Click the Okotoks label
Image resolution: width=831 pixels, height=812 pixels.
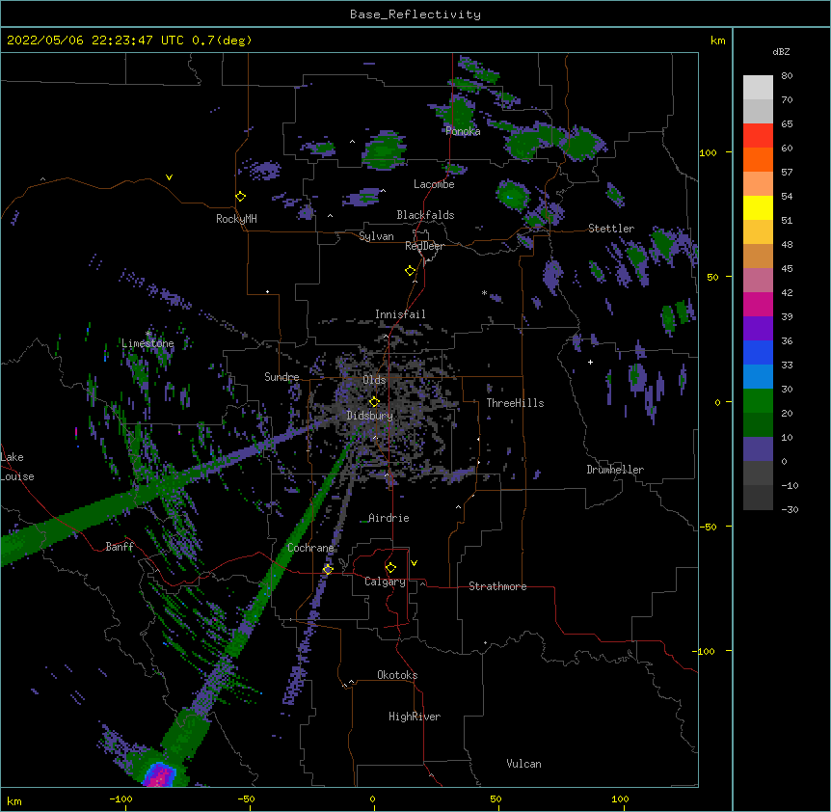[x=397, y=675]
